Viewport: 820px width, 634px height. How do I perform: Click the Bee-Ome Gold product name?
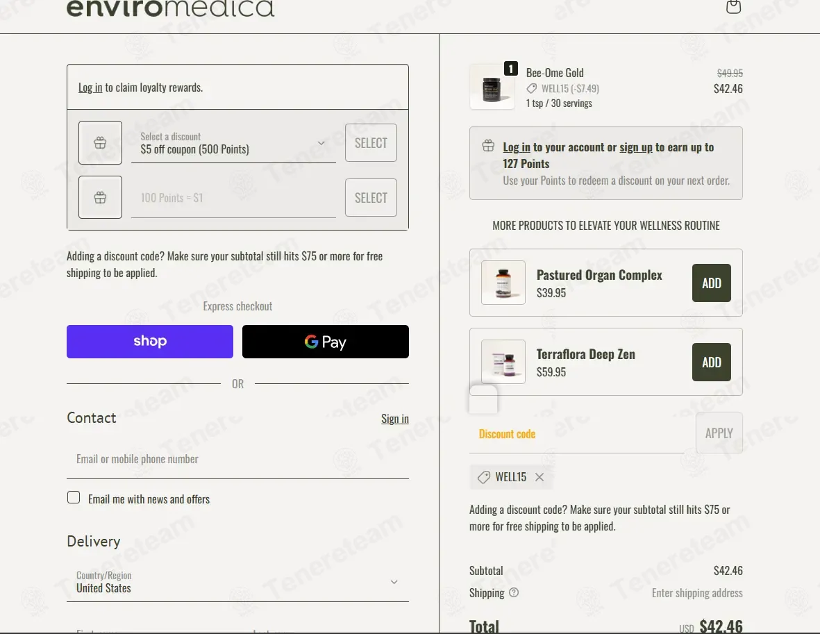[x=555, y=73]
